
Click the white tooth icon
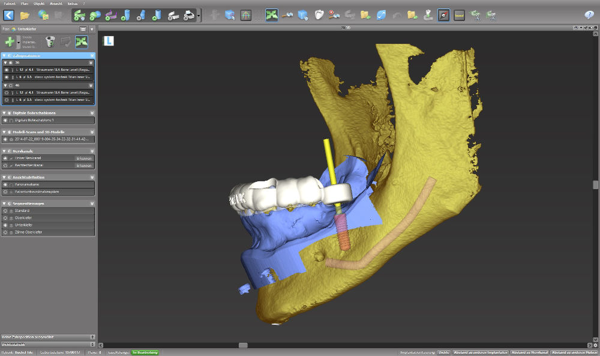click(319, 16)
